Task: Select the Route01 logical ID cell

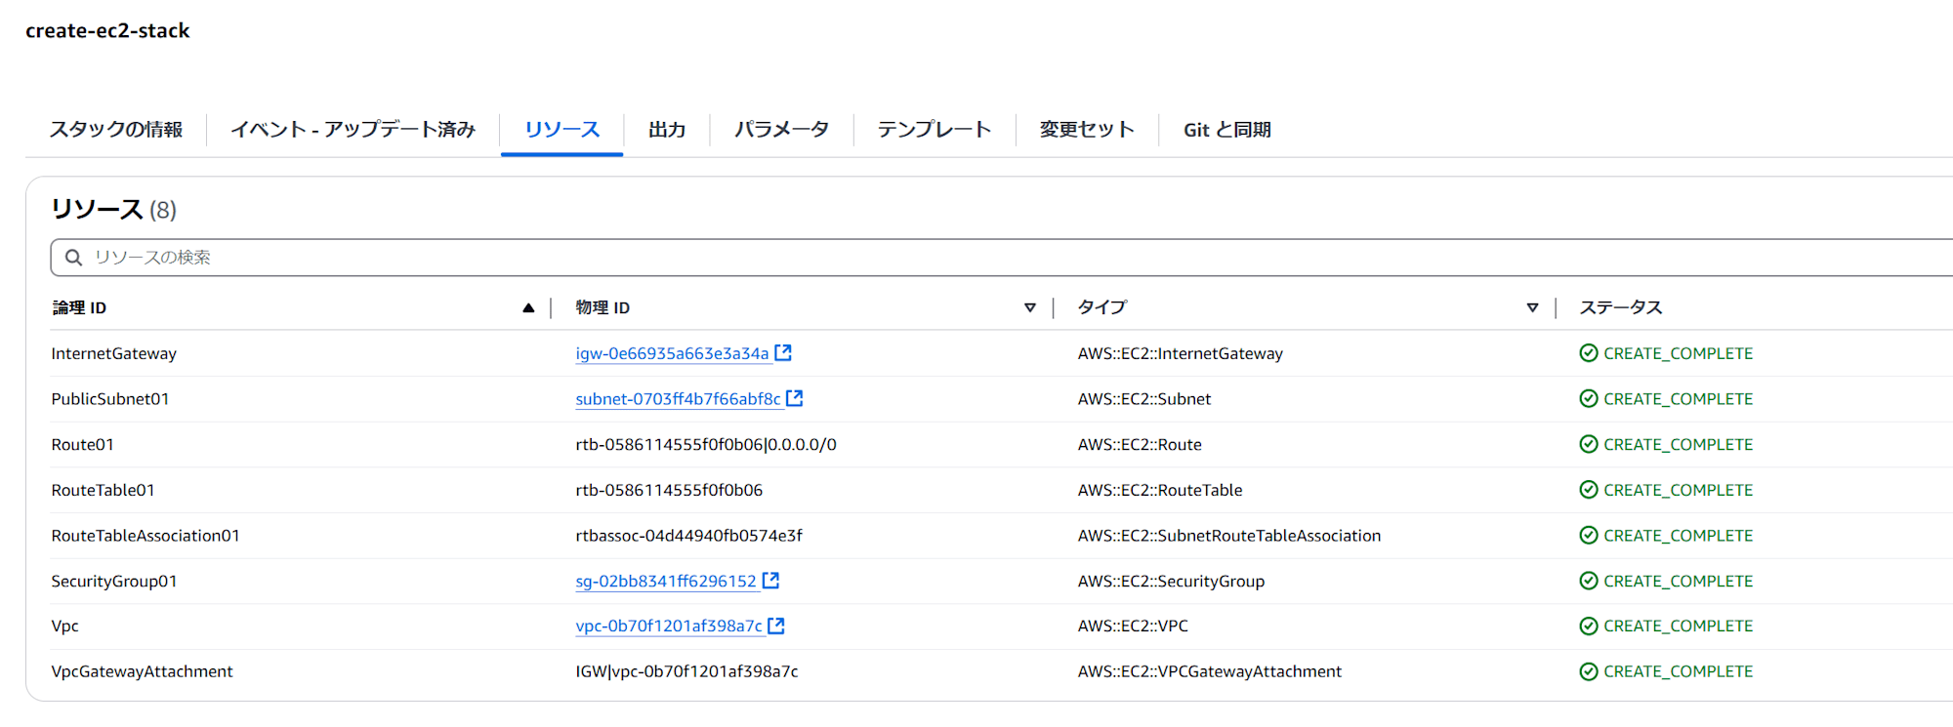Action: coord(82,444)
